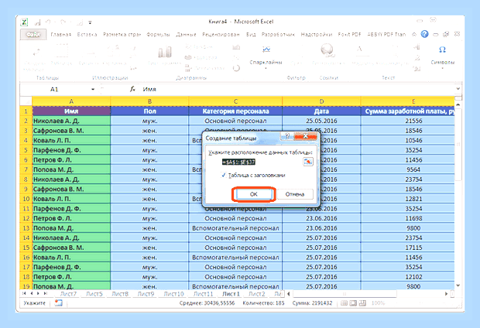Click OK in the Создание таблицы dialog
This screenshot has width=480, height=328.
[254, 194]
